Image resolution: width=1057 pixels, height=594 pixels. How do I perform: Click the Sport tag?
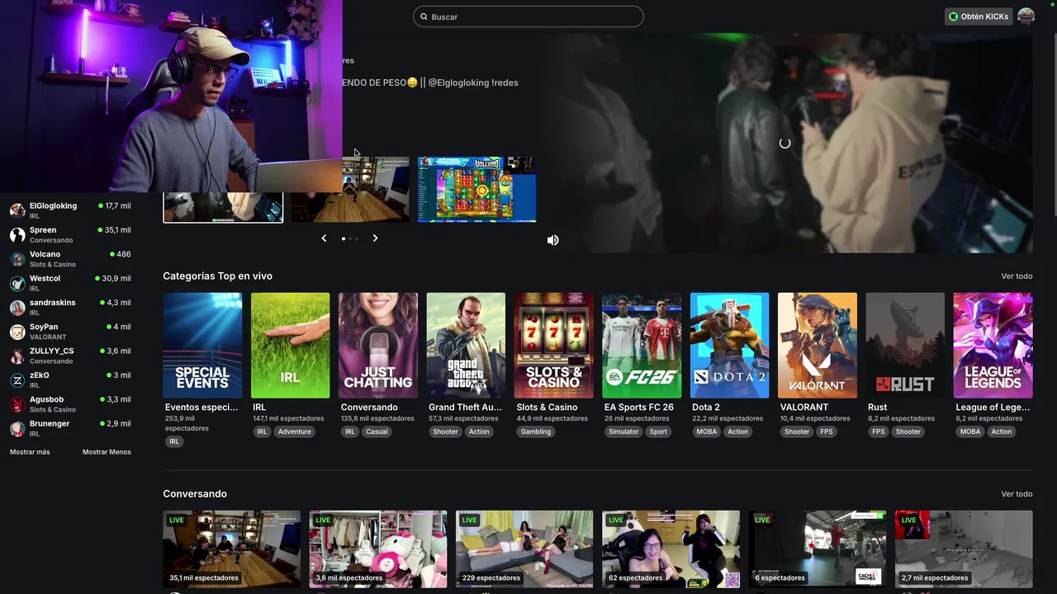coord(658,431)
